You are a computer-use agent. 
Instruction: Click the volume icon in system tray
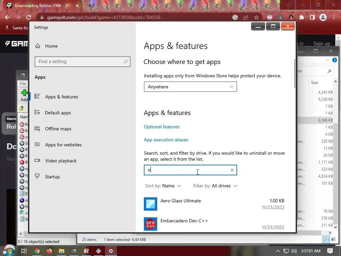coord(294,251)
